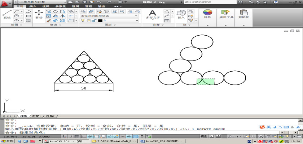Image resolution: width=303 pixels, height=144 pixels.
Task: Click the 移动 (Move) tool
Action: (x=39, y=14)
